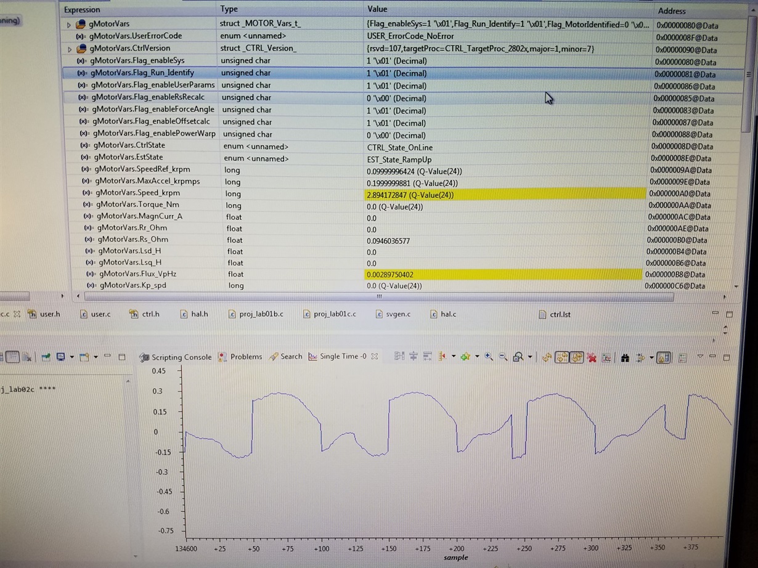Toggle the pin/lock graph view button

(x=663, y=357)
